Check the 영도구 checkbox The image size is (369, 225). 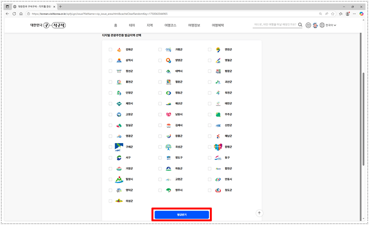click(x=160, y=158)
